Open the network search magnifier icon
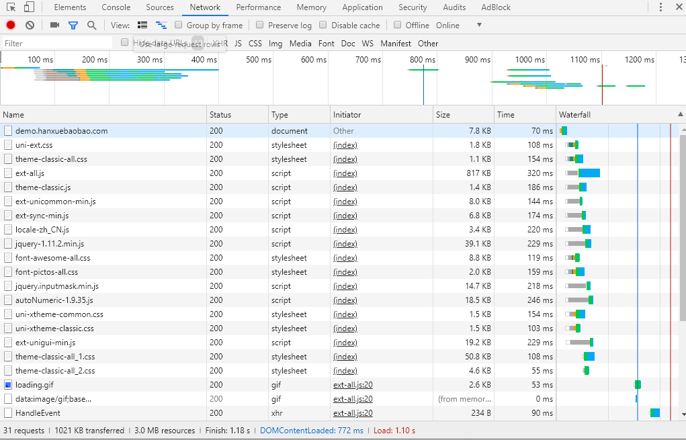The height and width of the screenshot is (440, 686). tap(91, 26)
